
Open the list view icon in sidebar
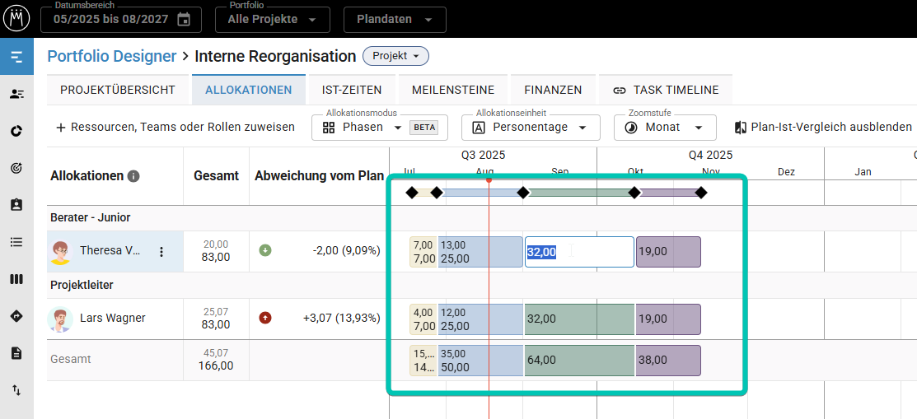click(16, 242)
